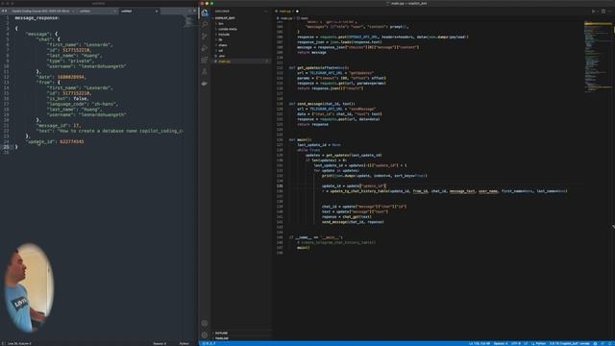The height and width of the screenshot is (346, 615).
Task: Click the errors and warnings status bar indicator
Action: coord(209,344)
